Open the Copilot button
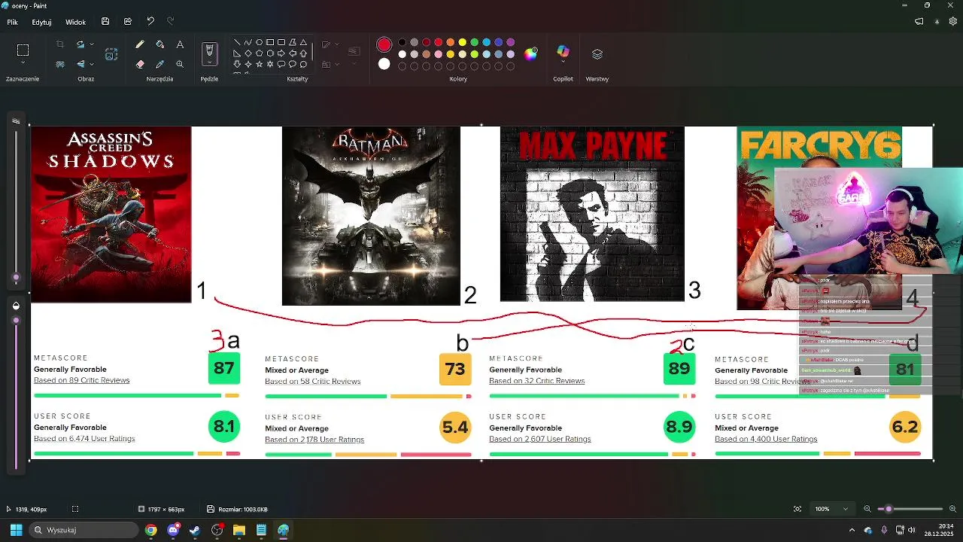This screenshot has width=963, height=542. 563,52
